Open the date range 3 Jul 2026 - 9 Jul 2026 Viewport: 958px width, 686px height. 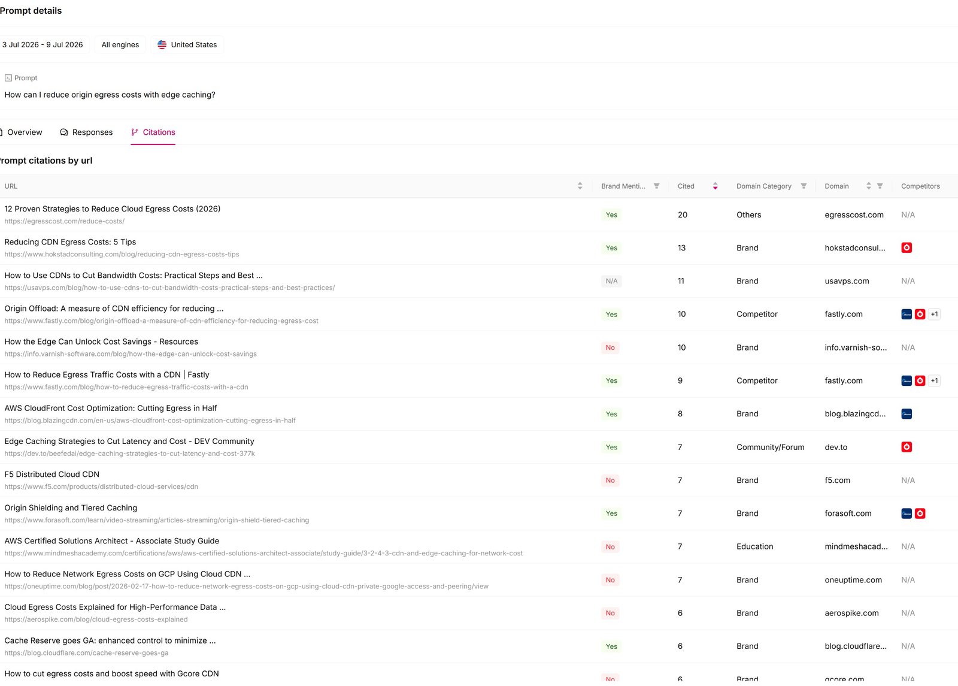43,45
